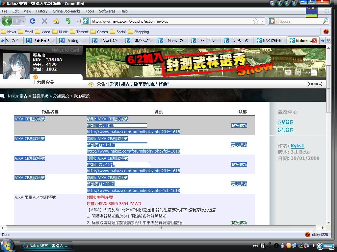Open the Online Bookmarks menu
The image size is (337, 252).
click(66, 11)
